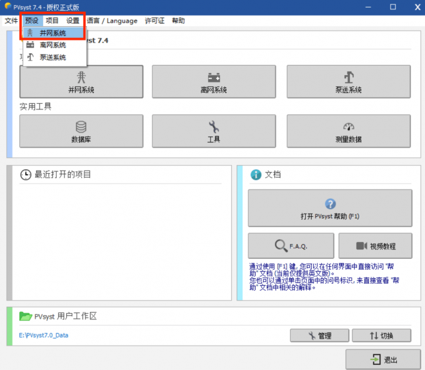Image resolution: width=425 pixels, height=370 pixels.
Task: Open the 文件 menu
Action: (x=11, y=21)
